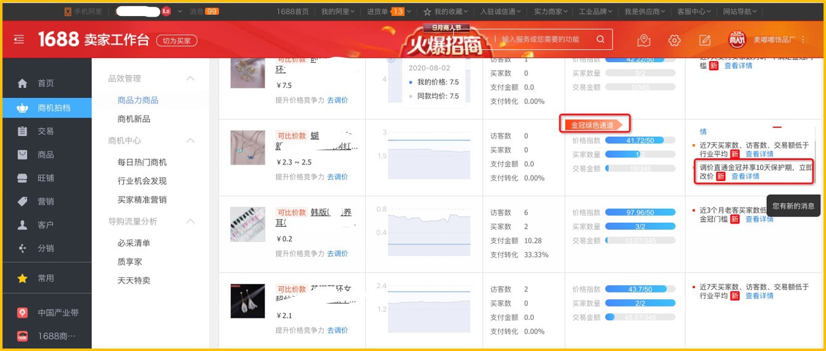Click the 价格指数 41.72/50 progress bar
826x351 pixels.
pos(640,141)
